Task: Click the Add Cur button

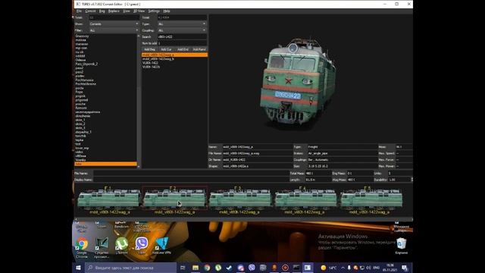Action: click(166, 49)
